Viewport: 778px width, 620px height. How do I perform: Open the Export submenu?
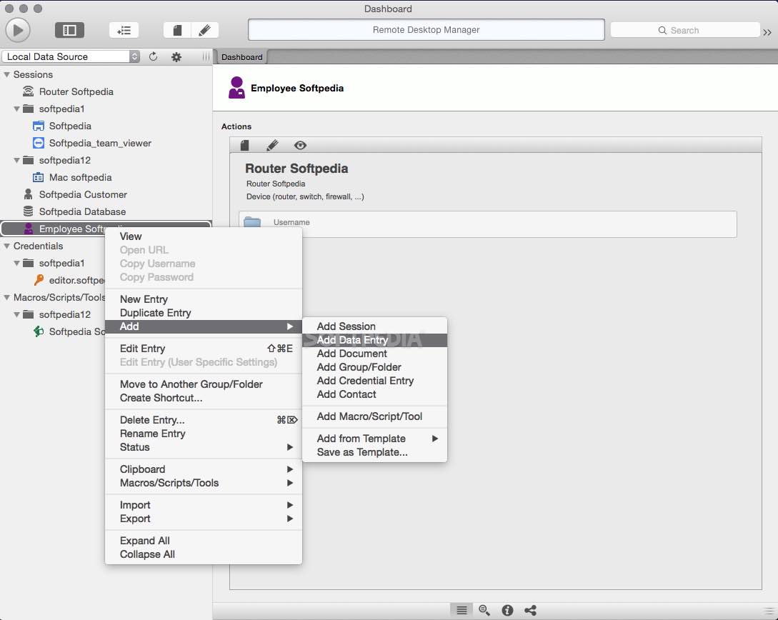click(x=204, y=519)
